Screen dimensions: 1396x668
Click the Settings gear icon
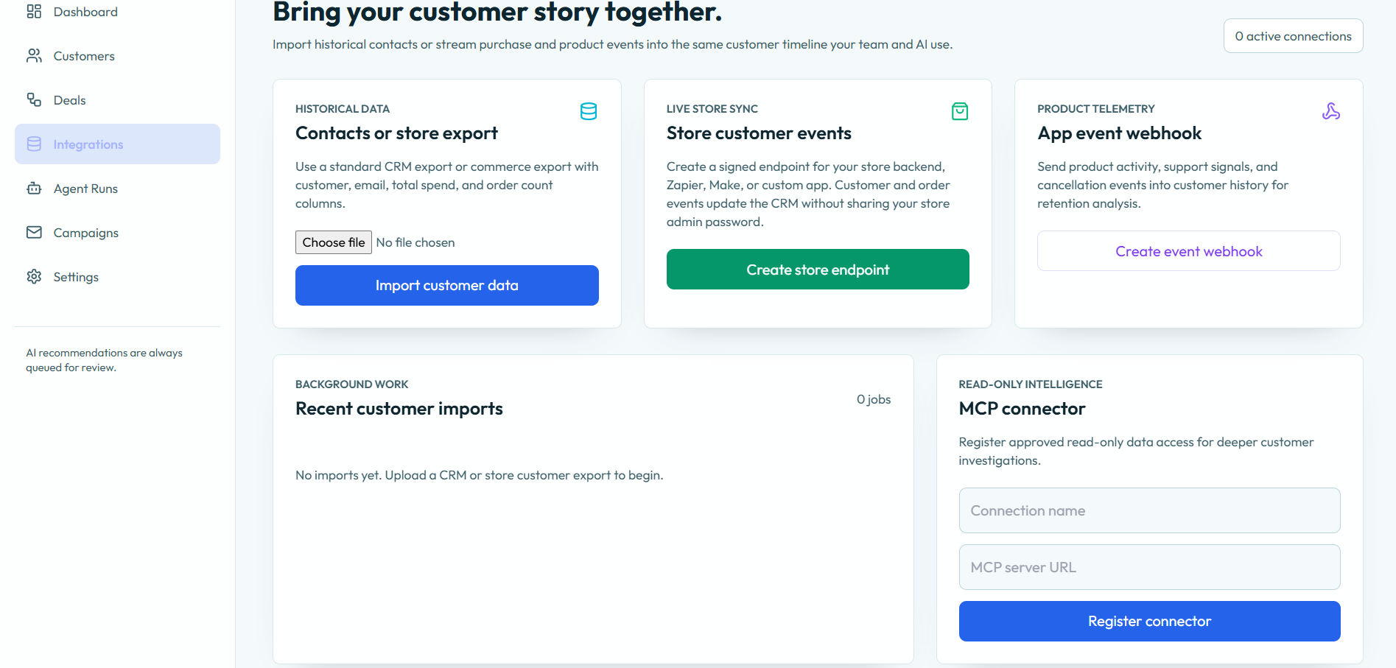click(34, 277)
